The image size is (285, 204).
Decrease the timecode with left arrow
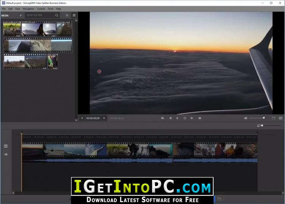[82, 118]
